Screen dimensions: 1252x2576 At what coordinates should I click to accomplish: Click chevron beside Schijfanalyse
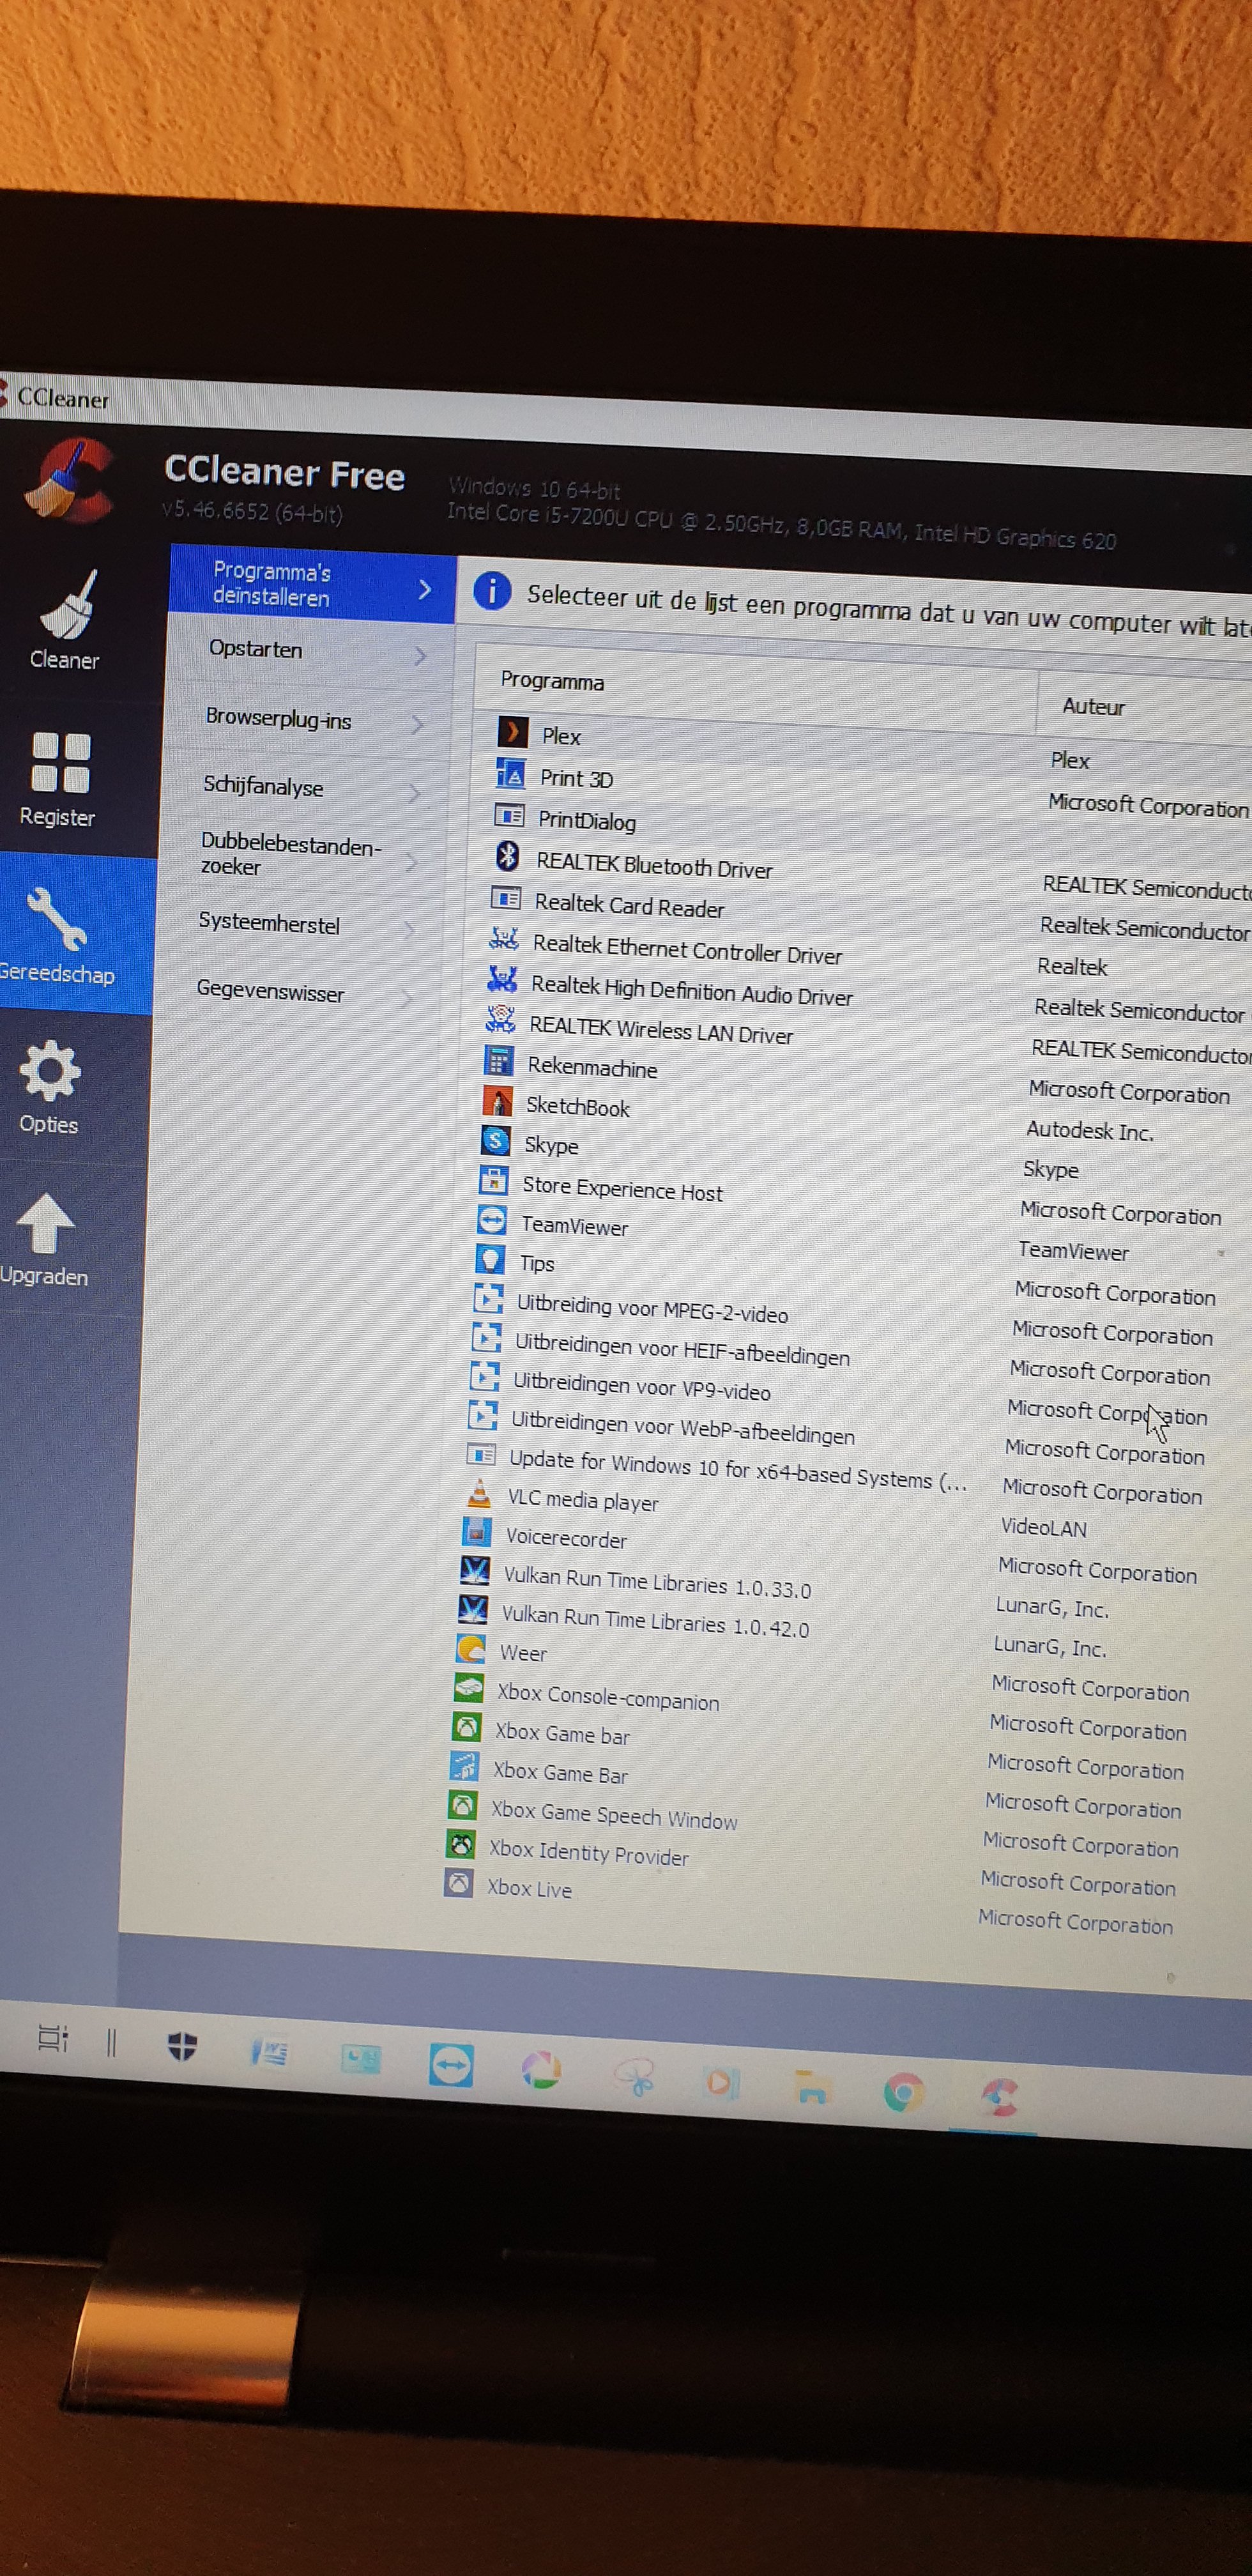(x=415, y=794)
